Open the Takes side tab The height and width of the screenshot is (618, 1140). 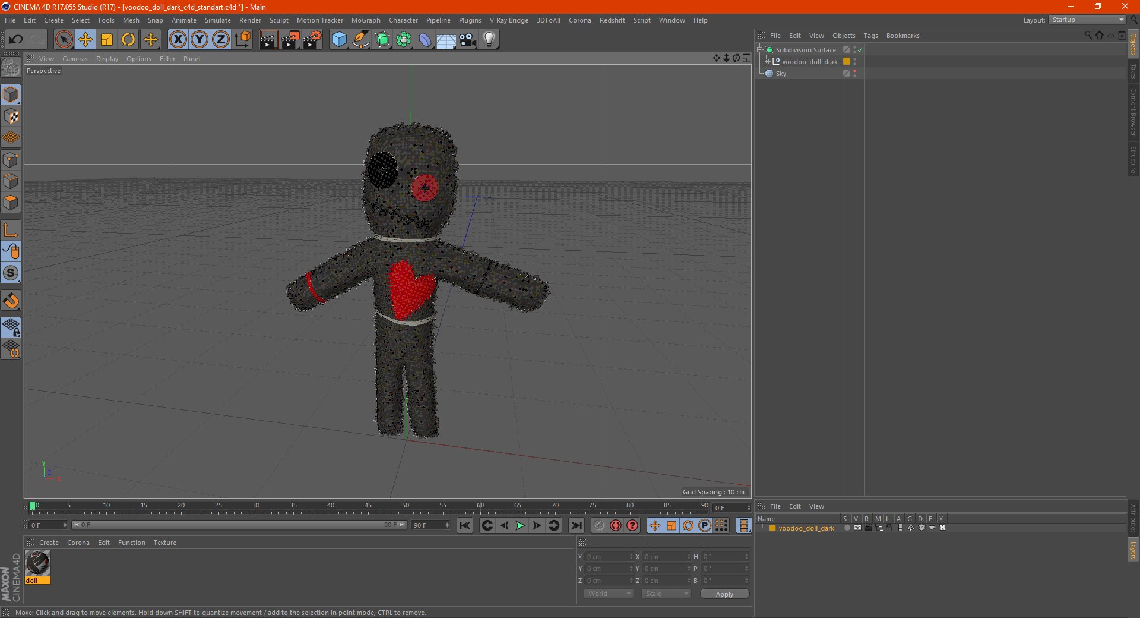1133,72
